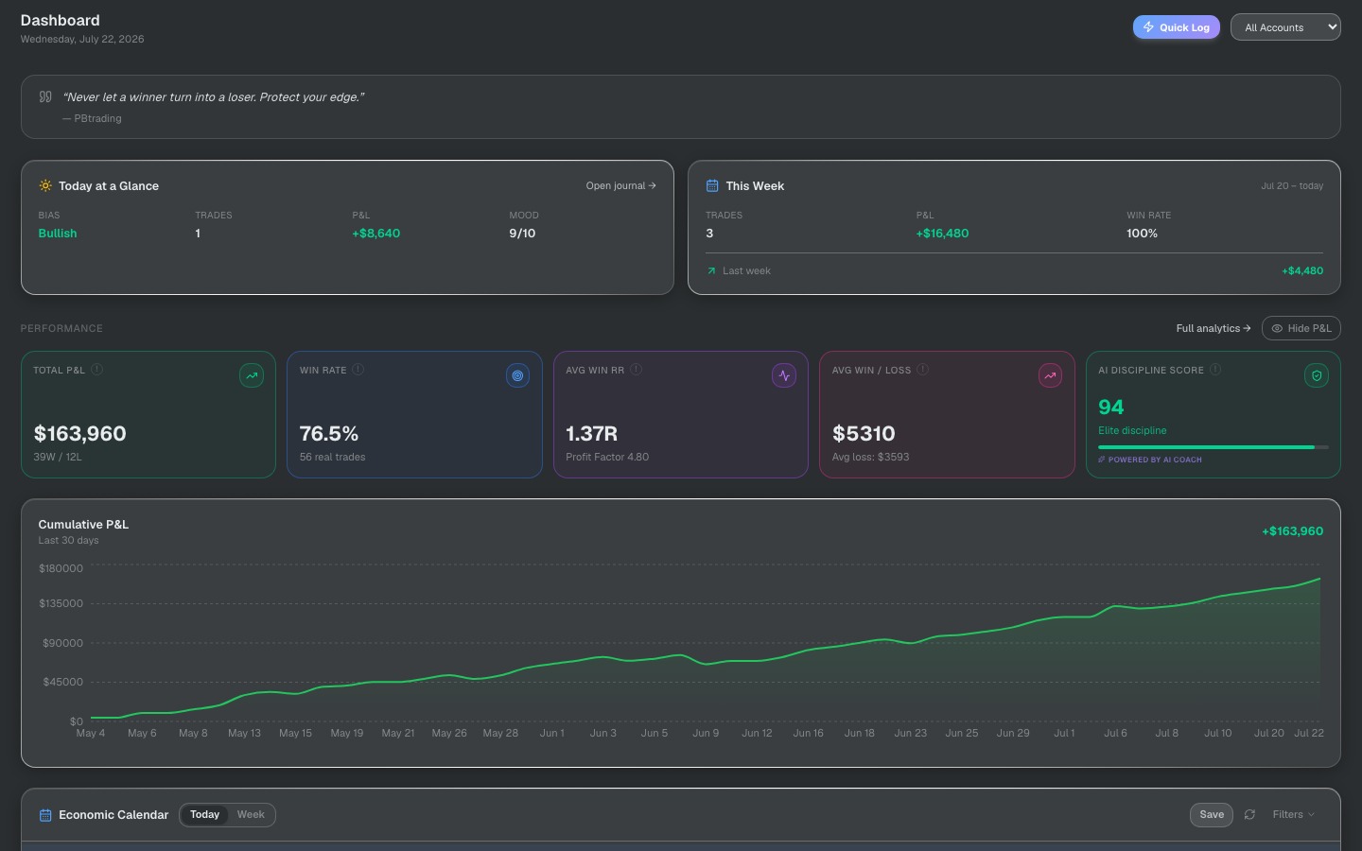
Task: Click the Powered by AI Coach label
Action: [x=1150, y=460]
